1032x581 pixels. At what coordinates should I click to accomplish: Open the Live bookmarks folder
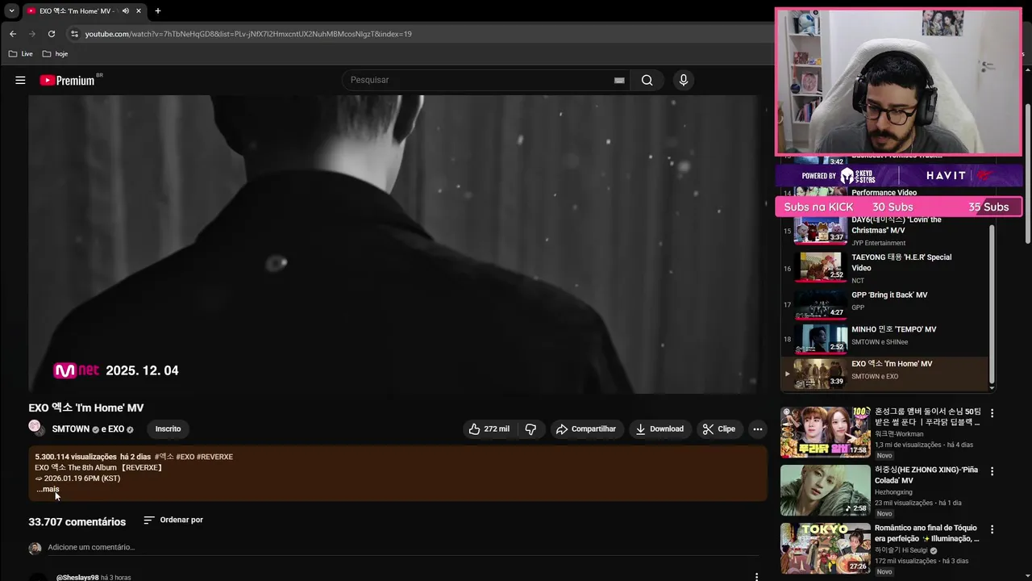coord(21,54)
